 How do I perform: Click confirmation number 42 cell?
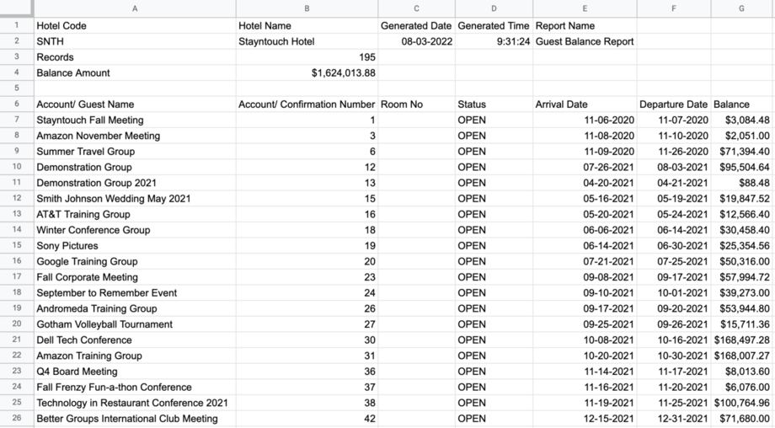[307, 419]
